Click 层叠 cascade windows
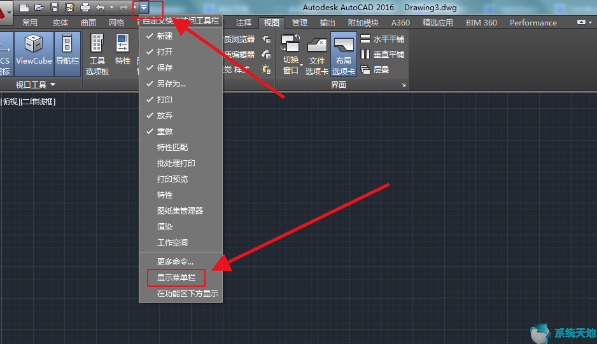This screenshot has height=344, width=597. click(375, 70)
